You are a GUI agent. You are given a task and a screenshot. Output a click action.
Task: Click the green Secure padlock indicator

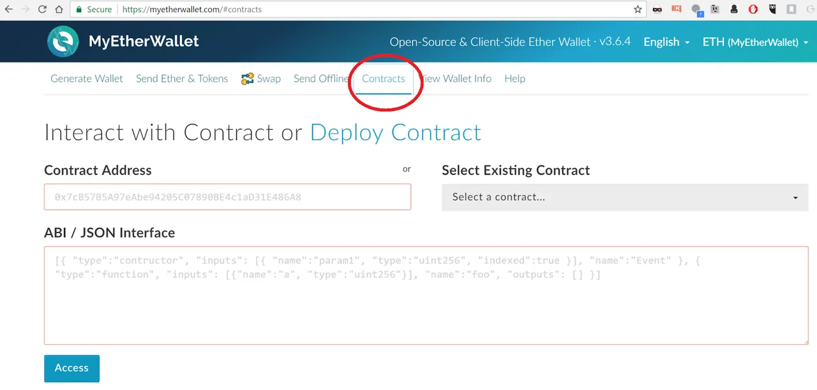(x=93, y=10)
